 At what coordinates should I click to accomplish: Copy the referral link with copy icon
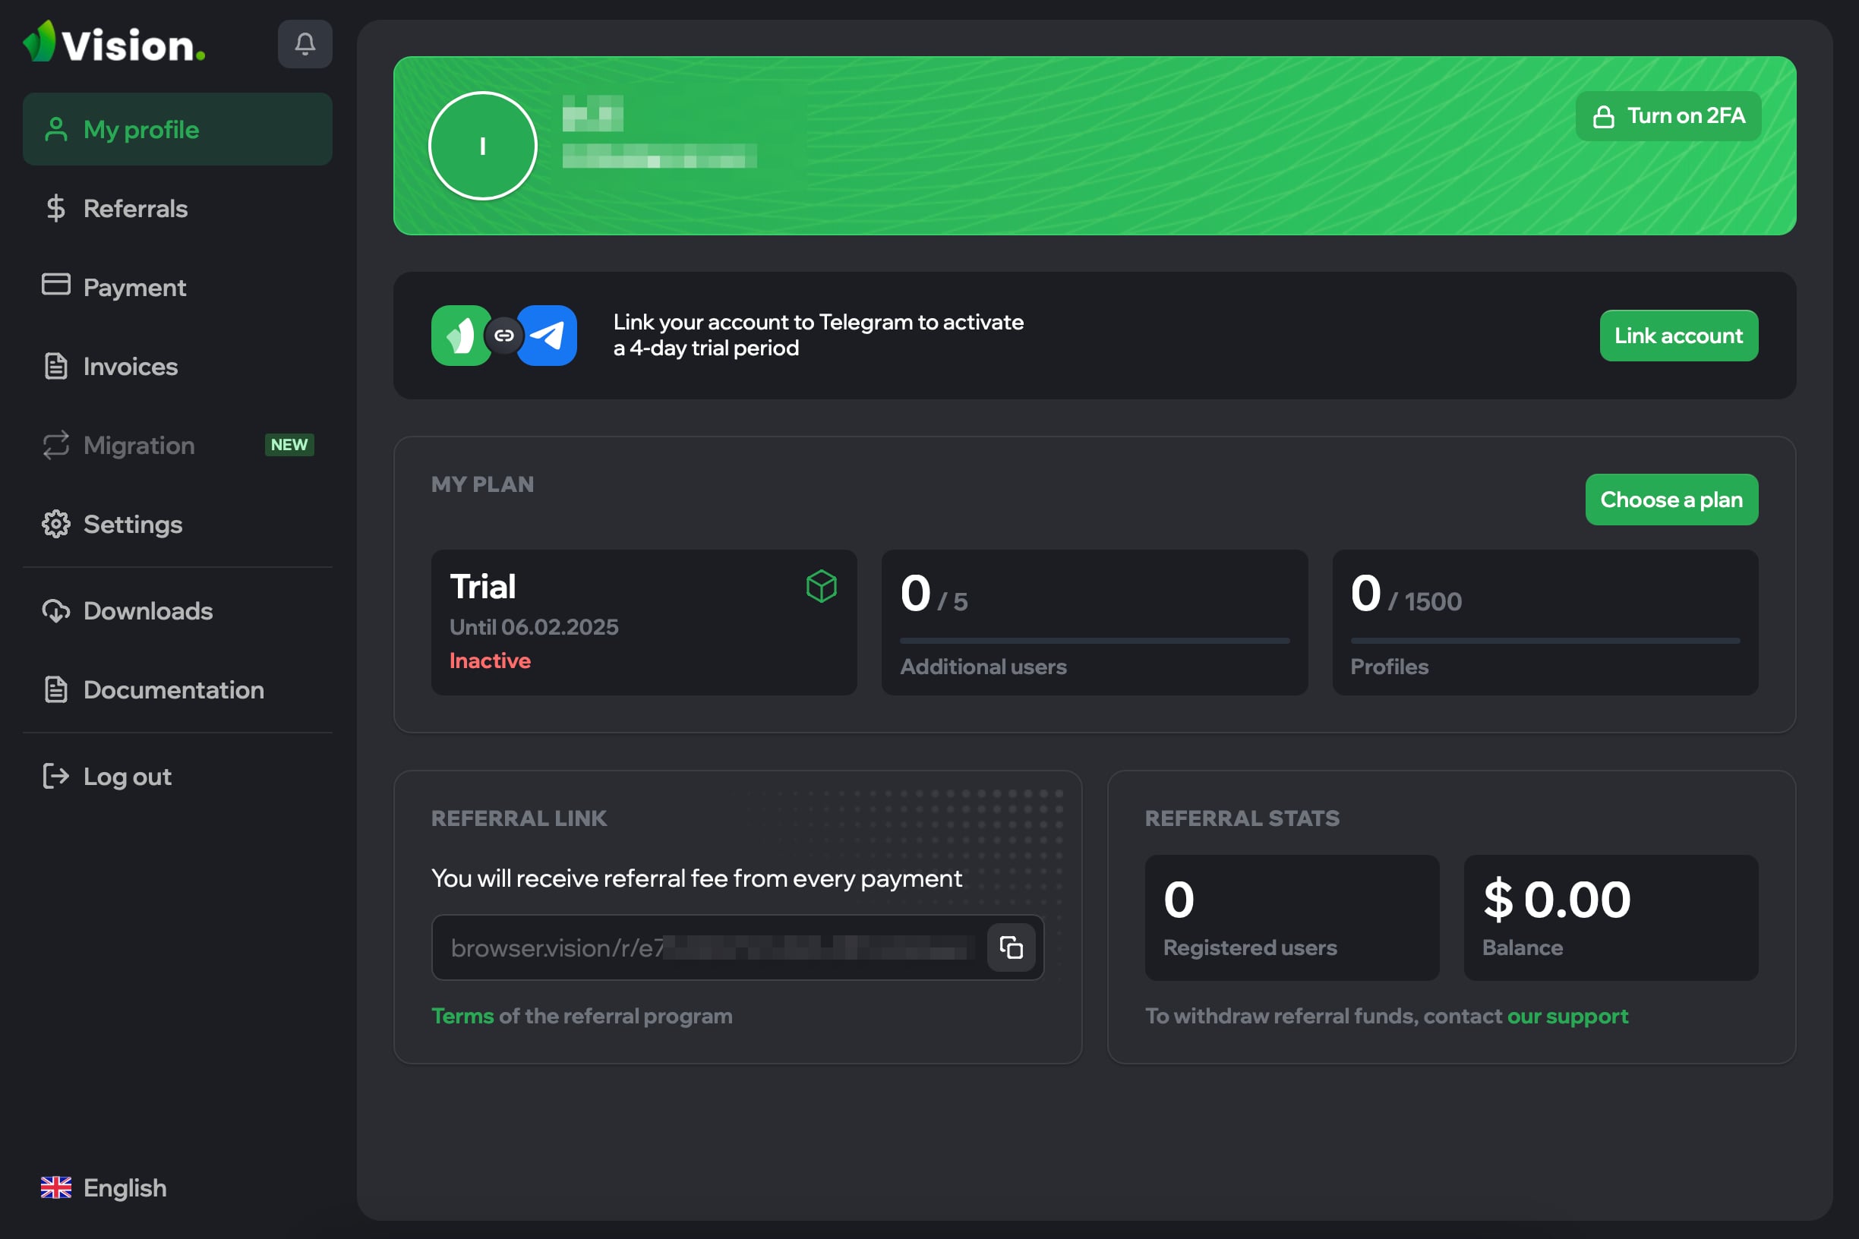(x=1011, y=947)
